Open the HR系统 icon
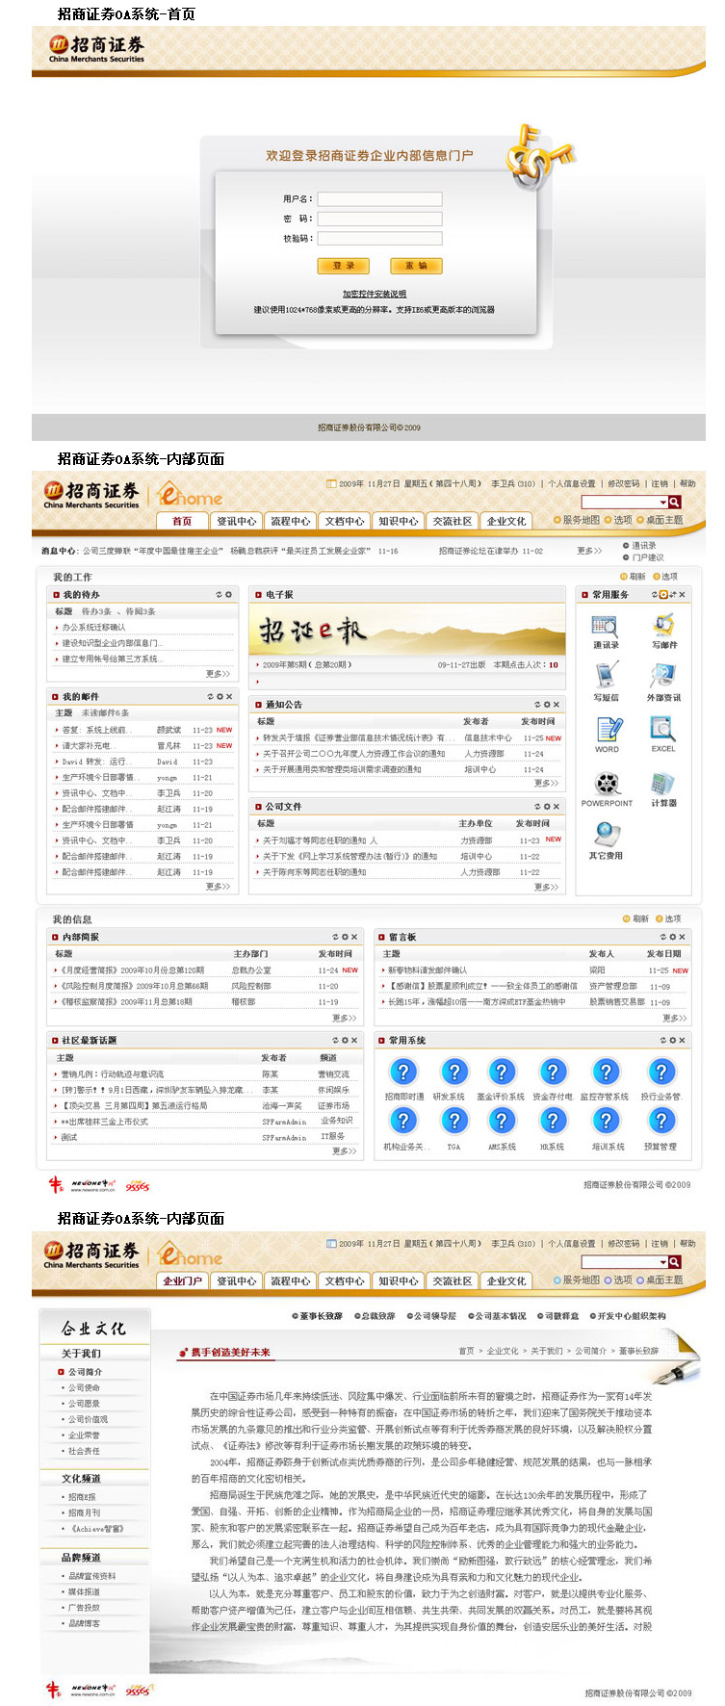This screenshot has width=725, height=1706. [x=553, y=1121]
